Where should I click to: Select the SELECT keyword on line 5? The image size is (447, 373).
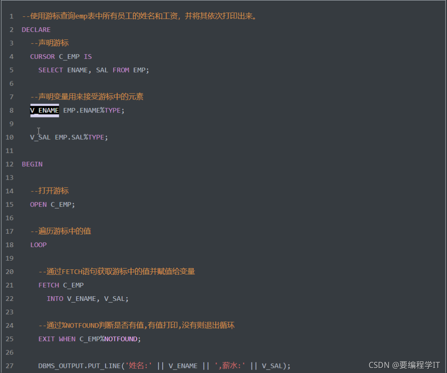point(50,70)
